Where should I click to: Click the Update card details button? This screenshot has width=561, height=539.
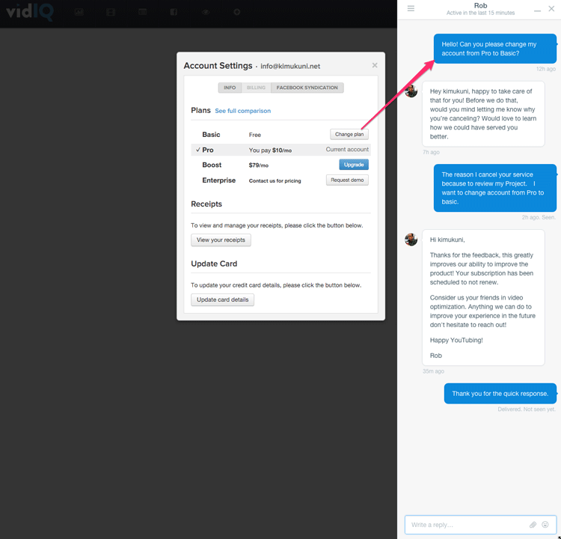(223, 299)
